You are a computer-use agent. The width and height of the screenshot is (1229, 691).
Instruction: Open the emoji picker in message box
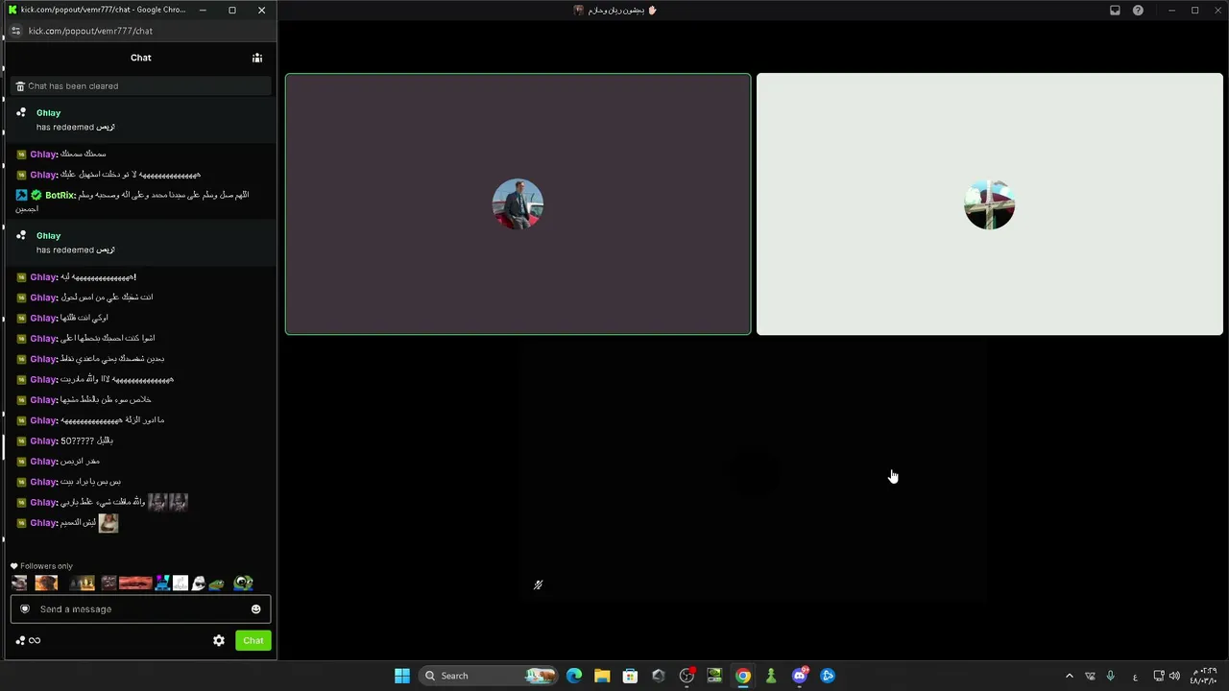point(255,609)
